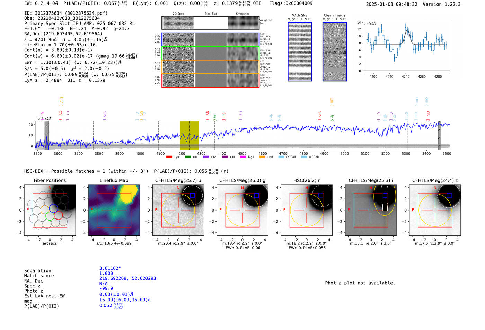Click the magenta MgII legend swatch
Screen dimensions: 485x330
coord(243,157)
